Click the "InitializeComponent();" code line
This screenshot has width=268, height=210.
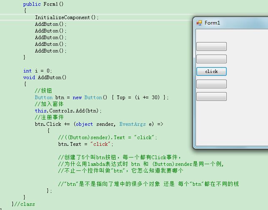pyautogui.click(x=67, y=17)
